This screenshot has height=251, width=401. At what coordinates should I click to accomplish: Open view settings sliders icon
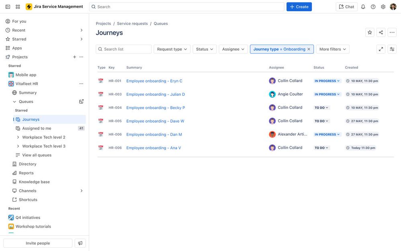392,49
